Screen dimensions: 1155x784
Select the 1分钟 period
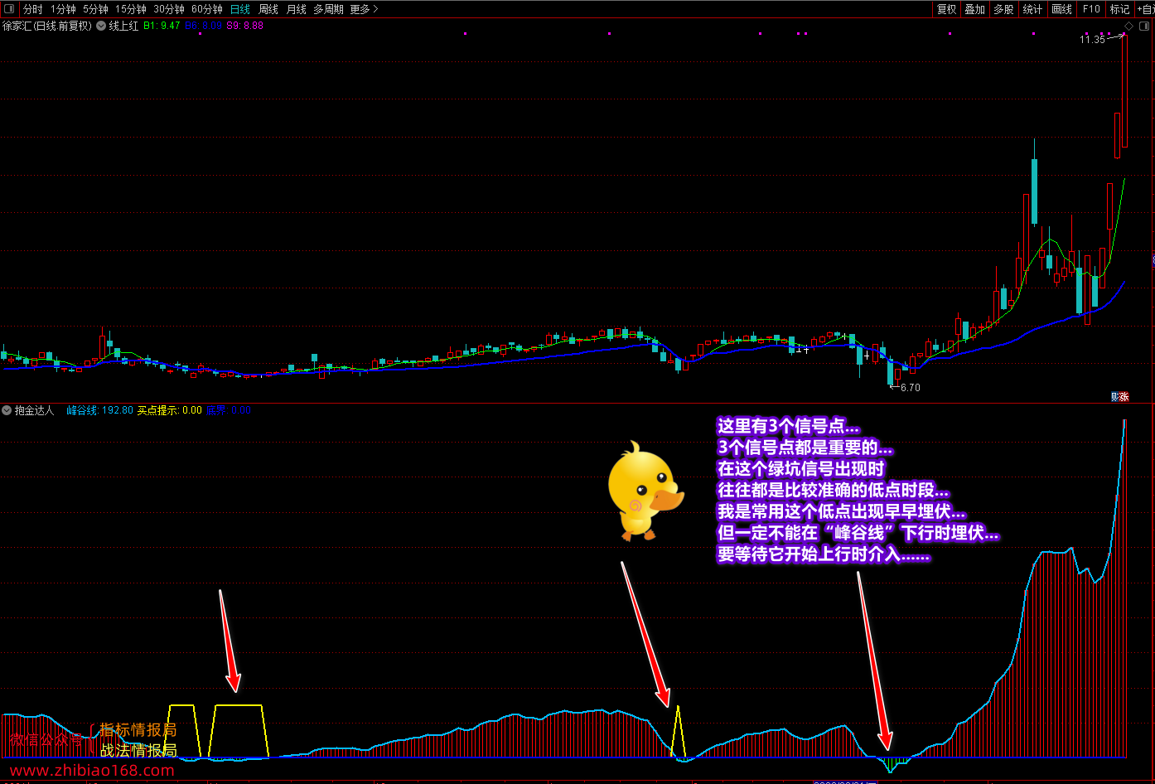coord(63,9)
